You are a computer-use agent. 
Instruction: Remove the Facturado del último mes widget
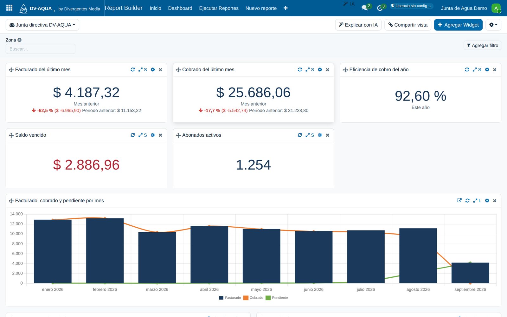click(160, 69)
